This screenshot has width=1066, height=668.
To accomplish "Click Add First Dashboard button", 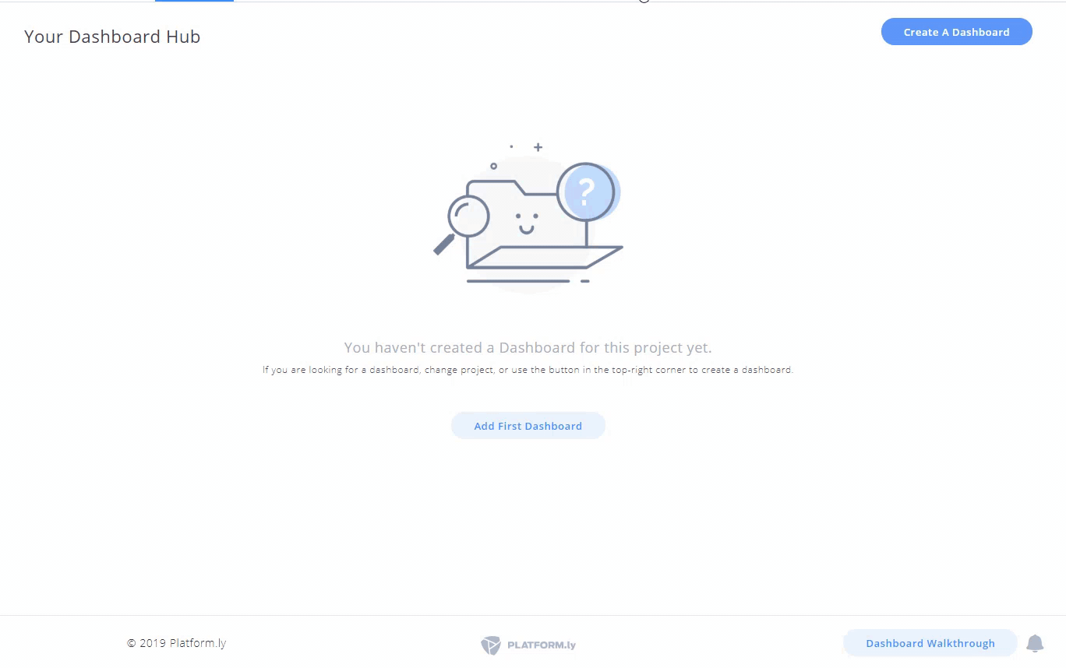I will click(528, 426).
